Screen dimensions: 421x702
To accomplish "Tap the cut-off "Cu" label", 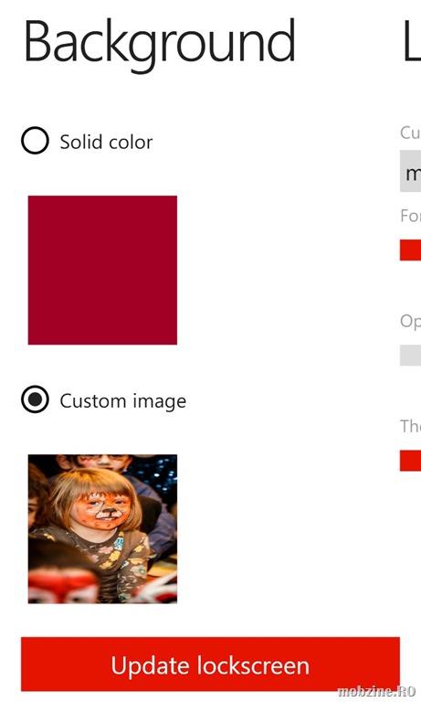I will (410, 133).
